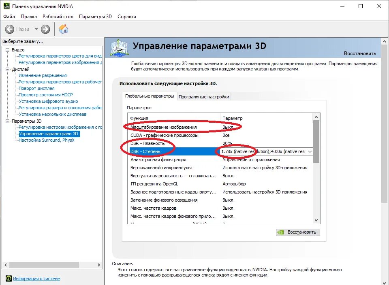Select Затенение фонового освещения row
Image resolution: width=389 pixels, height=285 pixels.
[220, 200]
